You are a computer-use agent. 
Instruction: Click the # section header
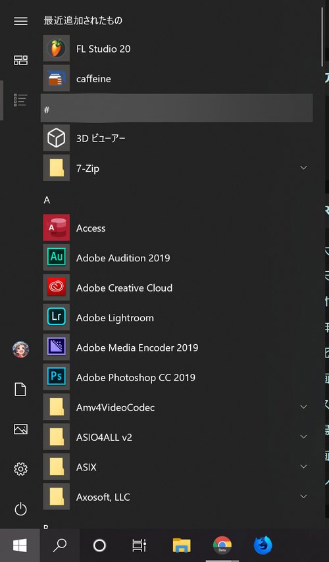tap(177, 108)
